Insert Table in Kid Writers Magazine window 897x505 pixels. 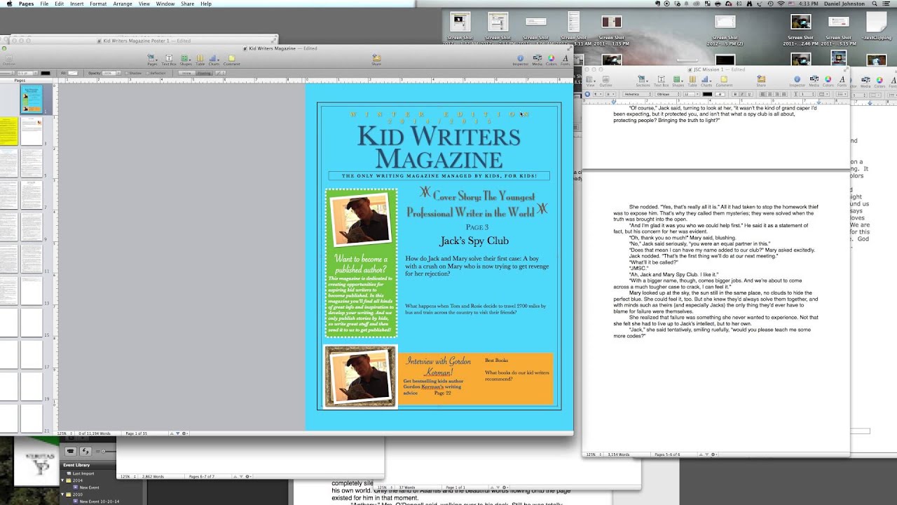(x=200, y=59)
